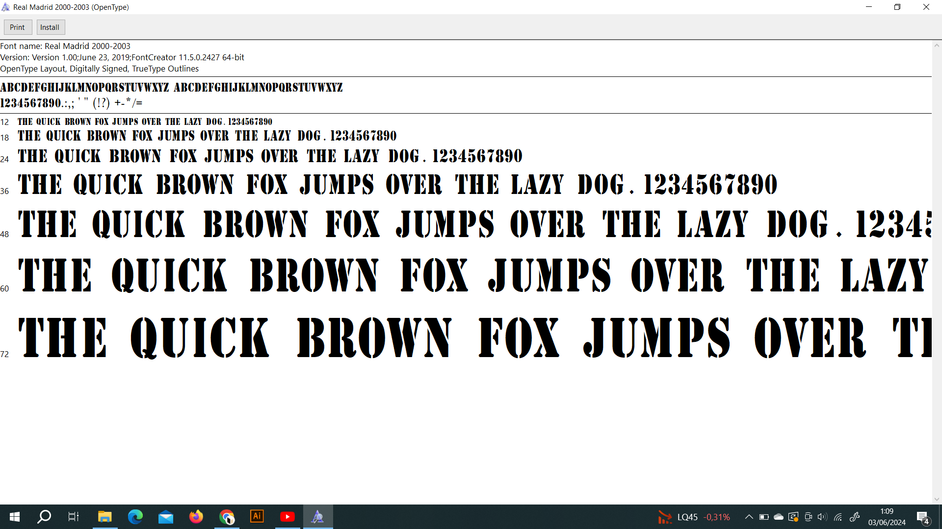942x529 pixels.
Task: Open notification center with 4 notifications
Action: 922,517
